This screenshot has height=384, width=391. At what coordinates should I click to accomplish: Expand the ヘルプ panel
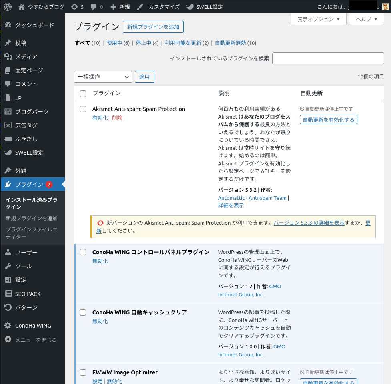[366, 19]
